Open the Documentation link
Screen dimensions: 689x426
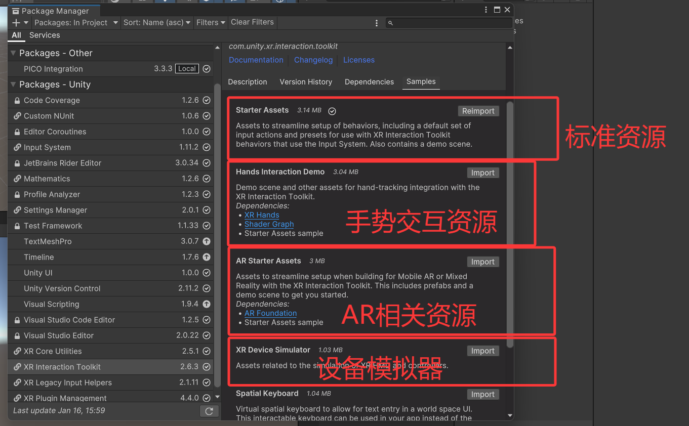tap(256, 60)
